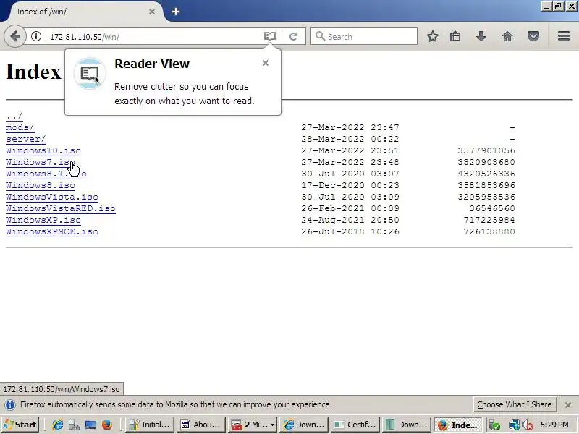Download WindowsXP.iso link

[x=43, y=220]
